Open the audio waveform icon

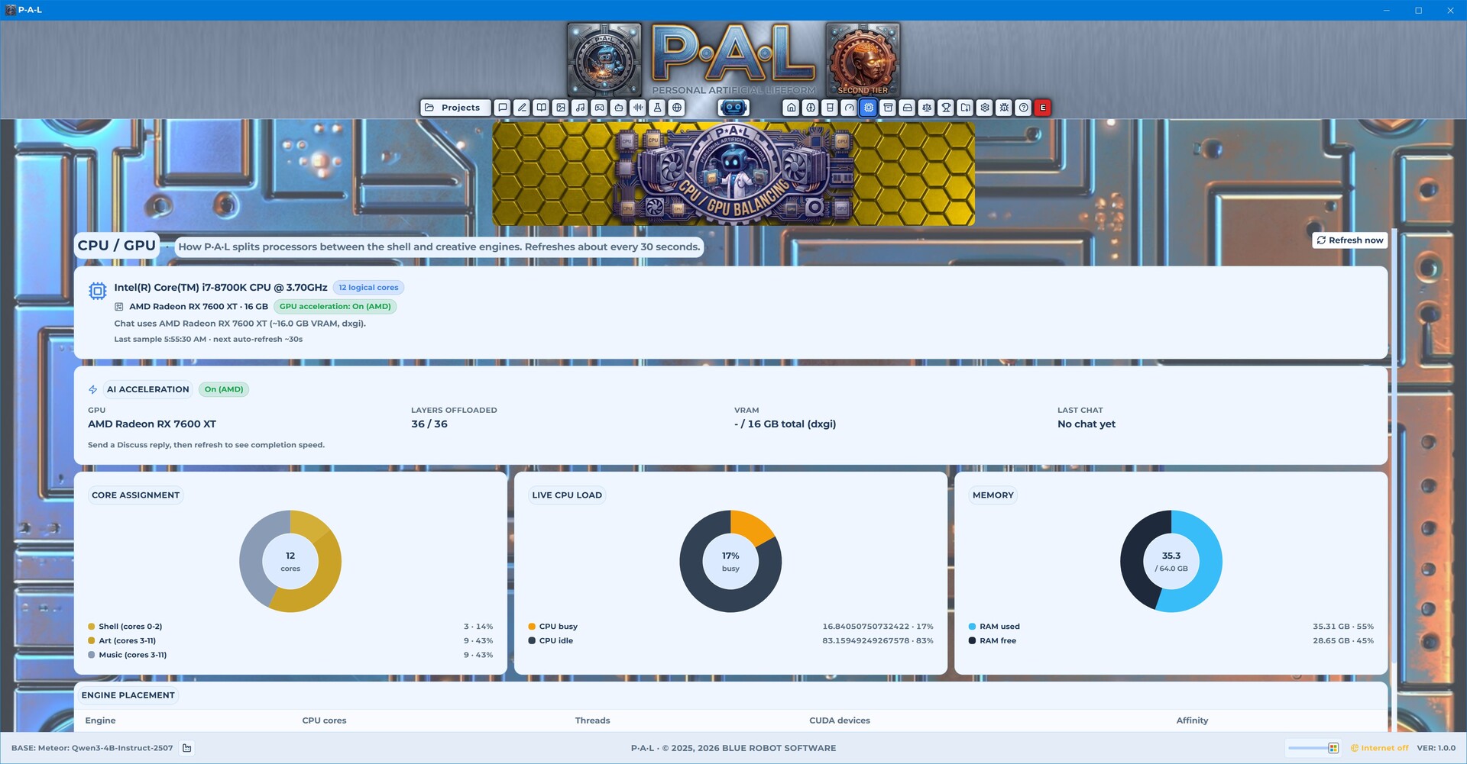pyautogui.click(x=638, y=108)
